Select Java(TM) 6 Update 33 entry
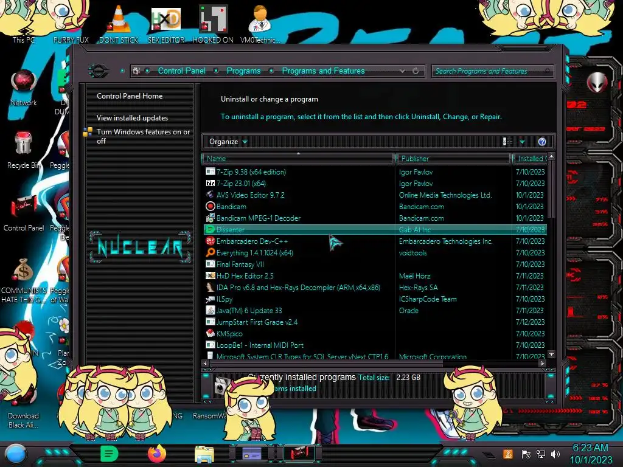This screenshot has width=623, height=467. click(375, 311)
